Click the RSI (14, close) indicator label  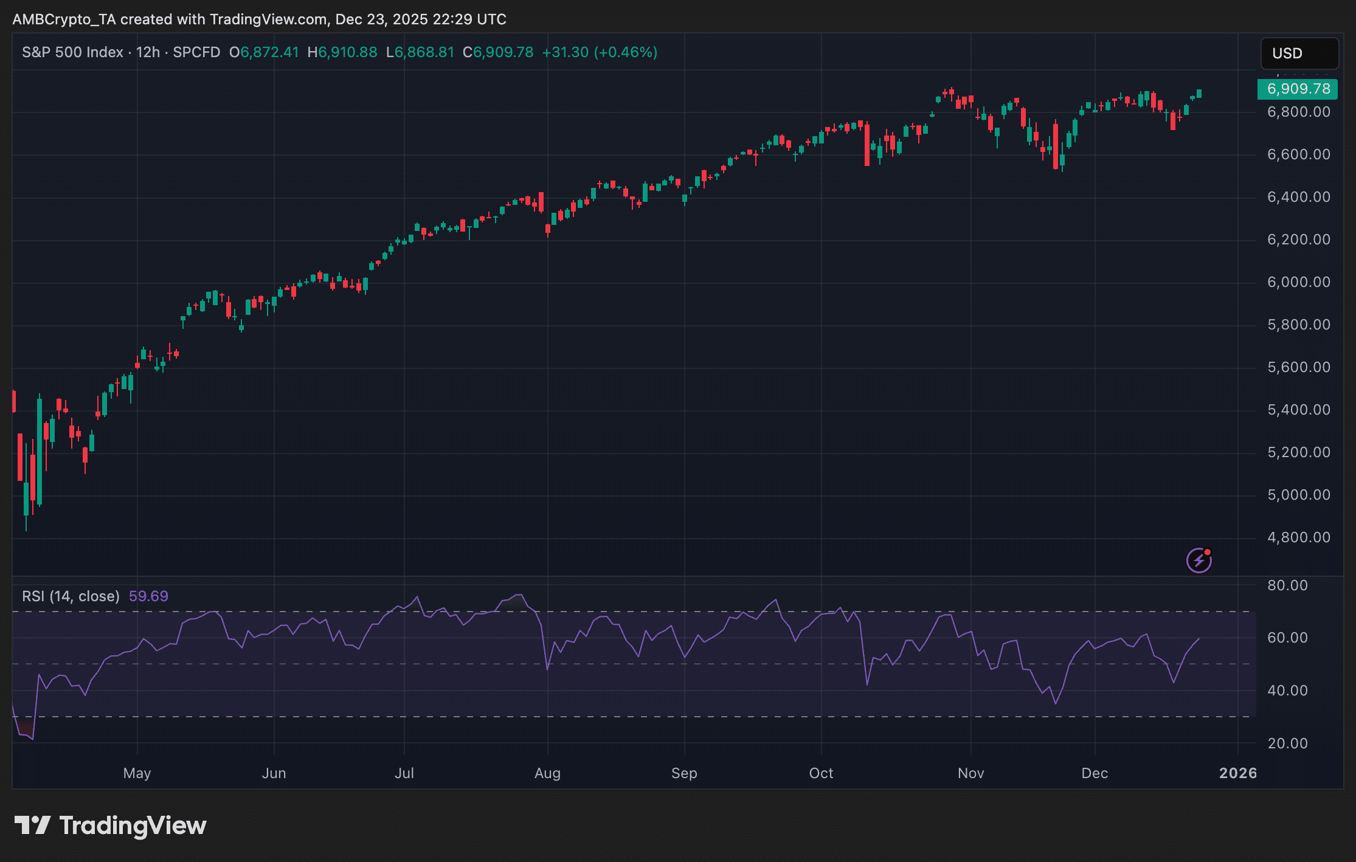(71, 596)
